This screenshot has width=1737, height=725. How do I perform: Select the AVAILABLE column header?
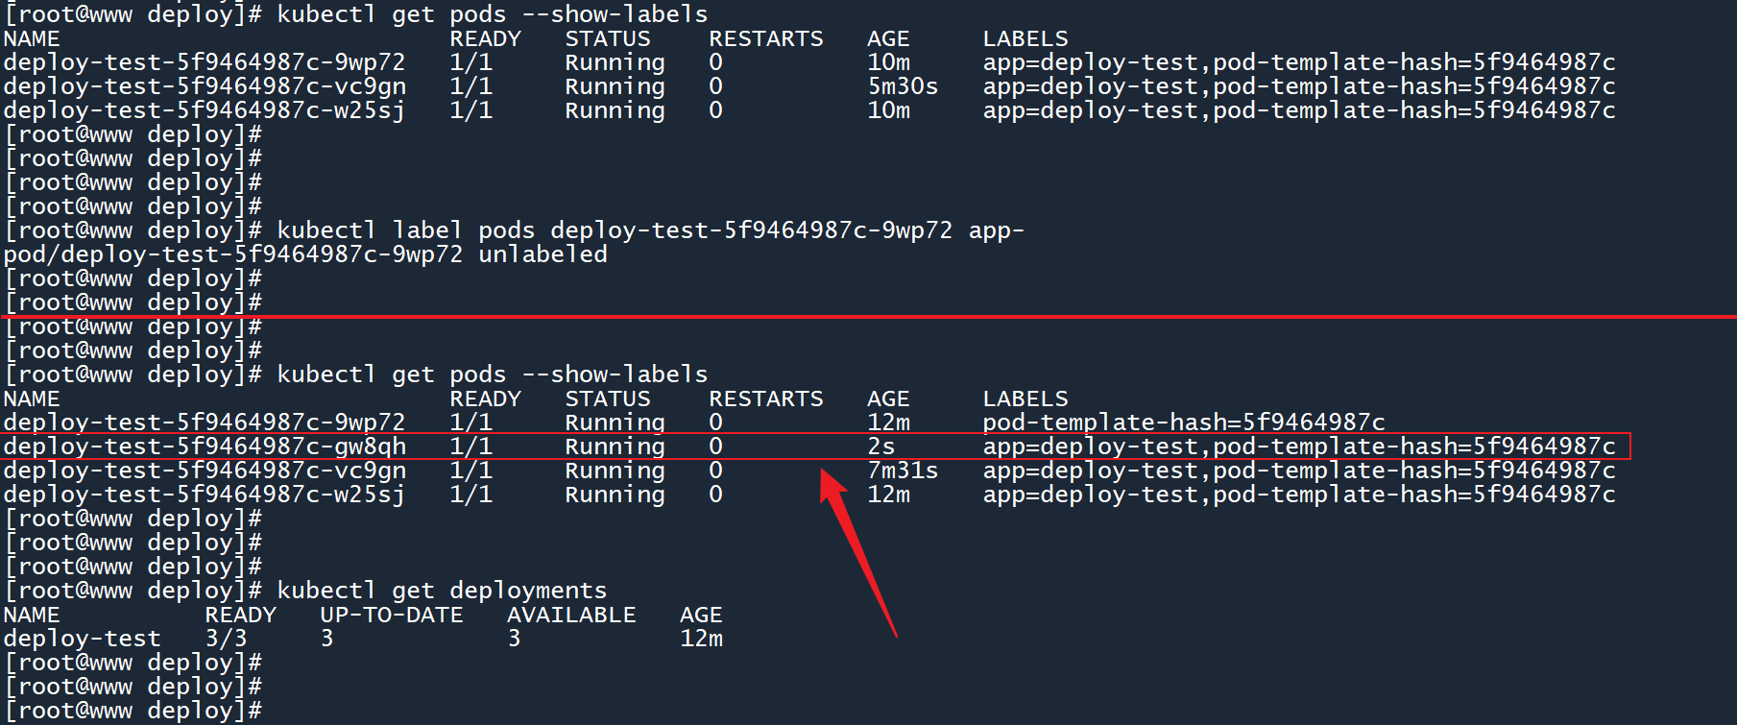(x=571, y=615)
